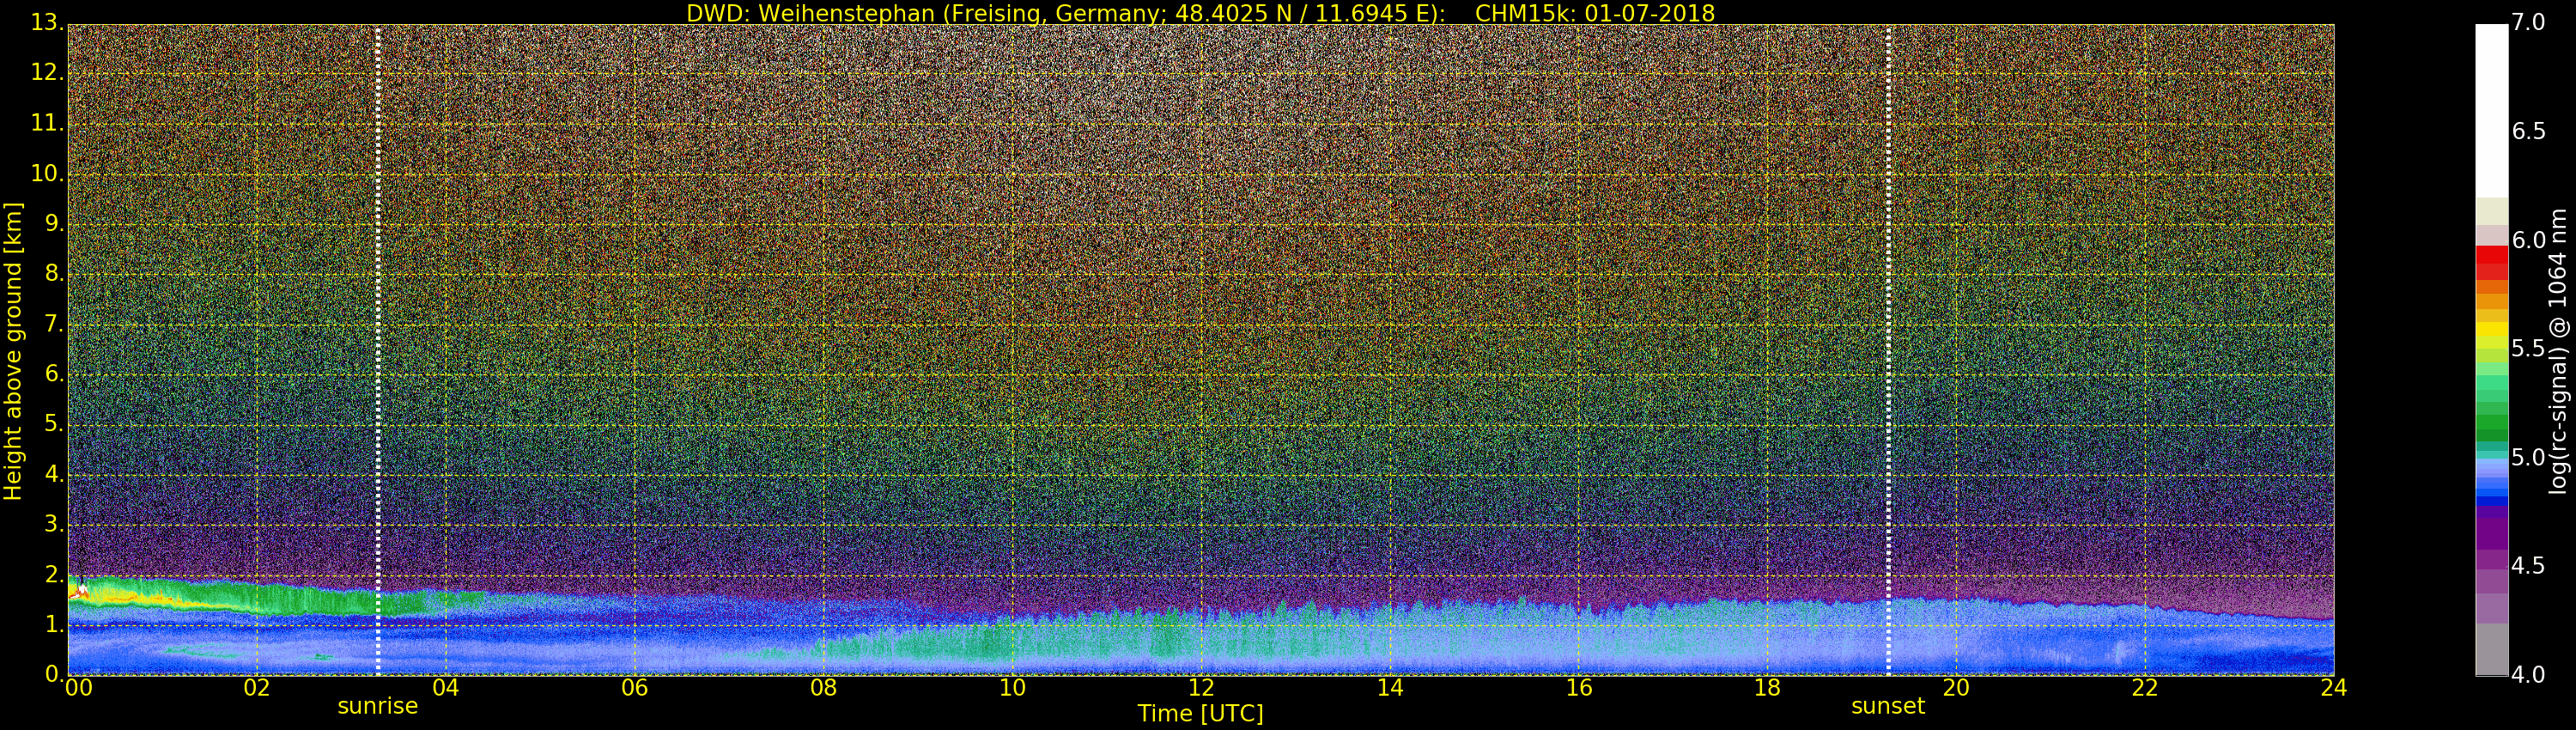Click the '11.' height axis tick label
This screenshot has height=730, width=2576.
(48, 124)
